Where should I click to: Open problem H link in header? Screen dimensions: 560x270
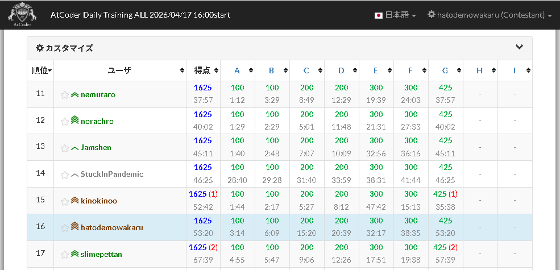click(480, 70)
